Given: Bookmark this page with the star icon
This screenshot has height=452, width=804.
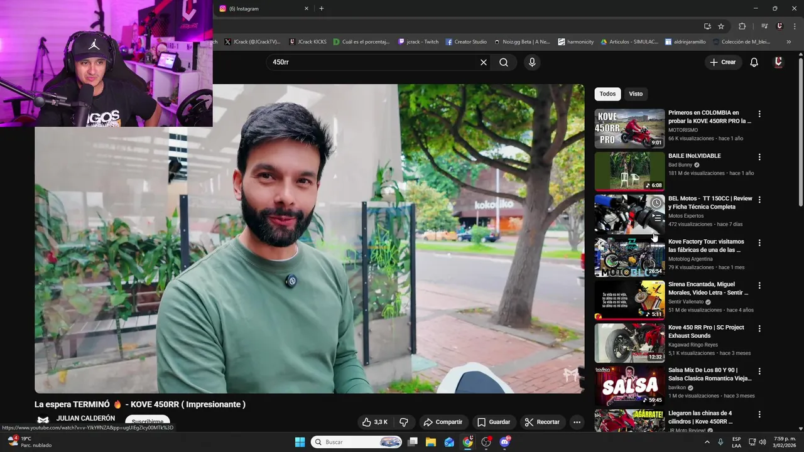Looking at the screenshot, I should pyautogui.click(x=721, y=26).
